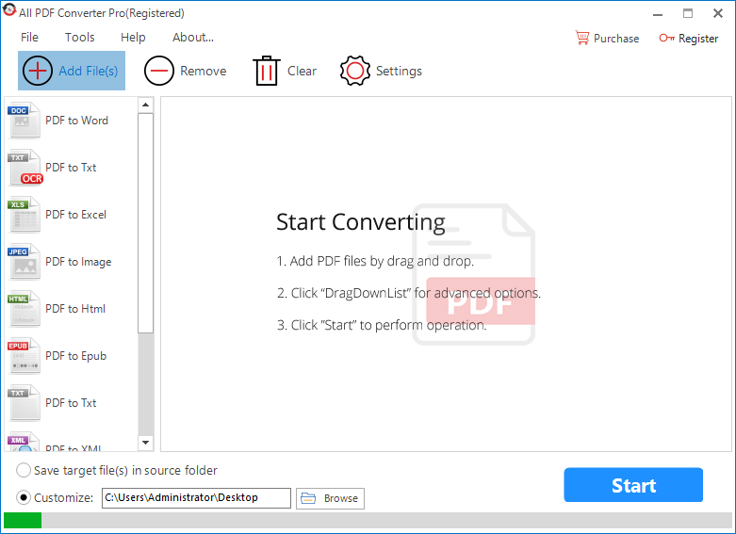
Task: Click the 'Start Converting' heading
Action: click(x=361, y=222)
